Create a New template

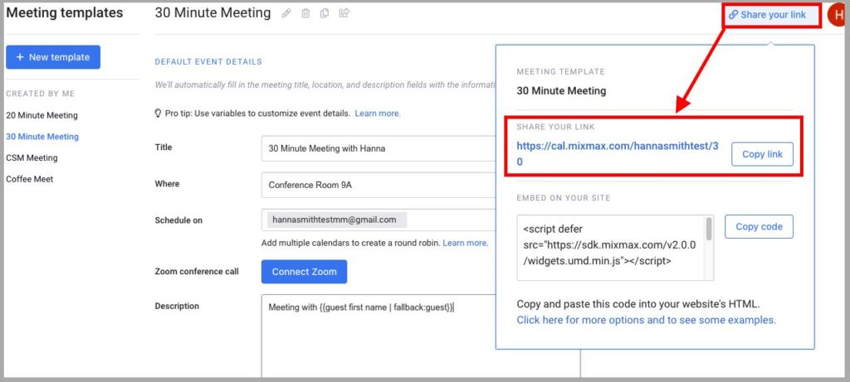(53, 57)
